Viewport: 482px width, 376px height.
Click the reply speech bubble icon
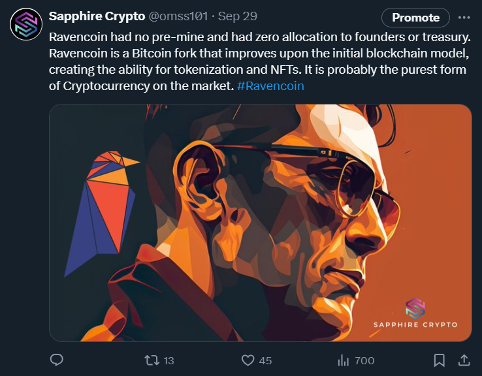point(57,360)
